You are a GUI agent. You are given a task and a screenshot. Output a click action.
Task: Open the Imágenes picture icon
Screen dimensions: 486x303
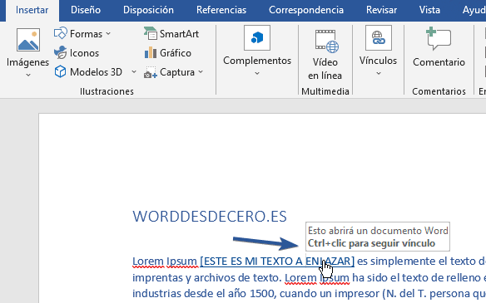pyautogui.click(x=28, y=40)
